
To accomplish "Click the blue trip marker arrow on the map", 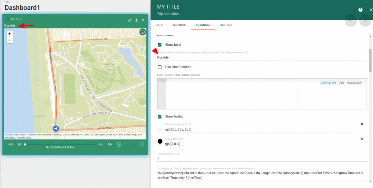I will [x=56, y=128].
